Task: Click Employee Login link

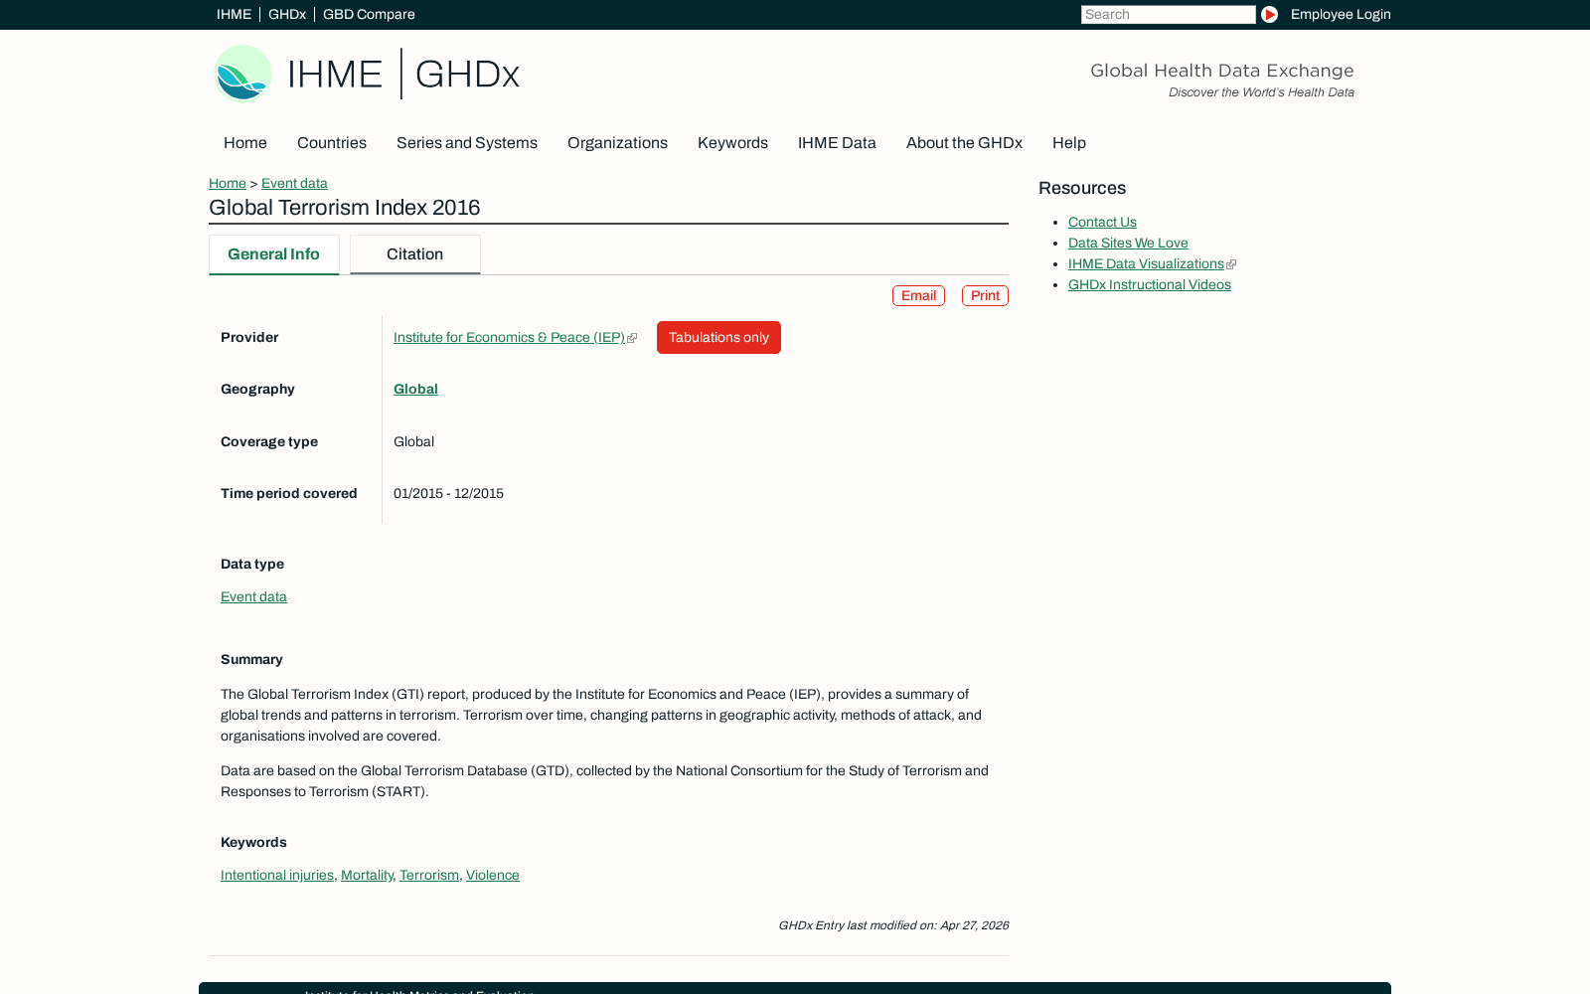Action: click(1341, 14)
